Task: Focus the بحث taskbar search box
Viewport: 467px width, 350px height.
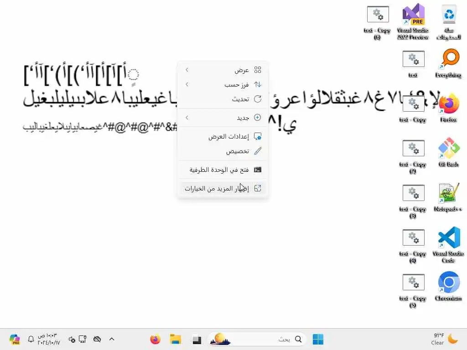Action: [x=256, y=339]
